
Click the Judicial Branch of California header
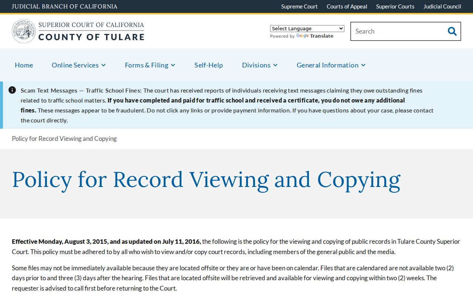click(65, 6)
